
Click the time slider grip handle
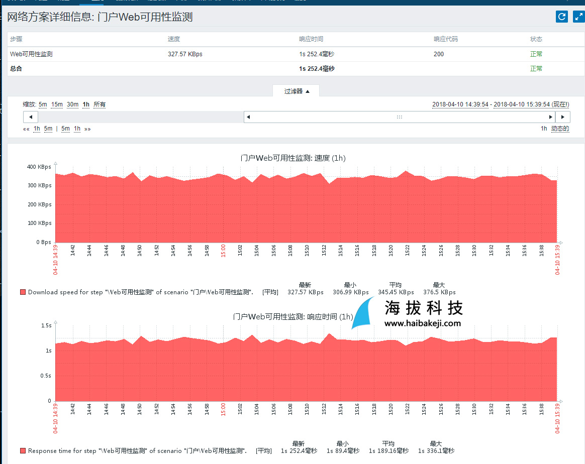pos(399,117)
